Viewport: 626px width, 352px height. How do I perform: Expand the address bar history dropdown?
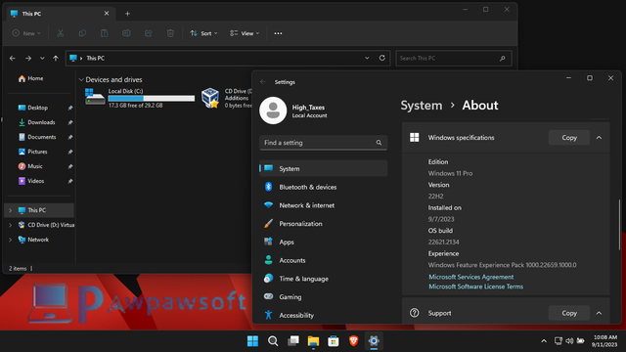[367, 58]
